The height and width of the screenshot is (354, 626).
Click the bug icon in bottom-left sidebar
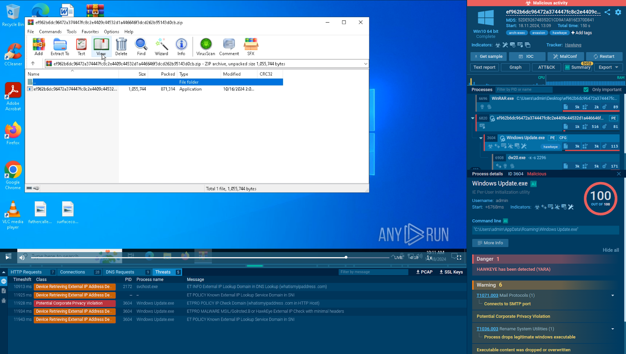[x=4, y=301]
